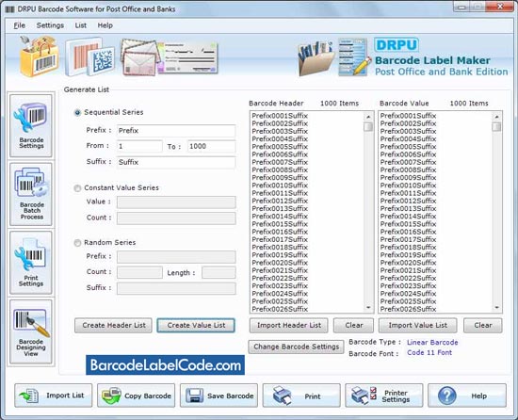
Task: Click Barcode Value scrollbar thumb
Action: pyautogui.click(x=496, y=127)
